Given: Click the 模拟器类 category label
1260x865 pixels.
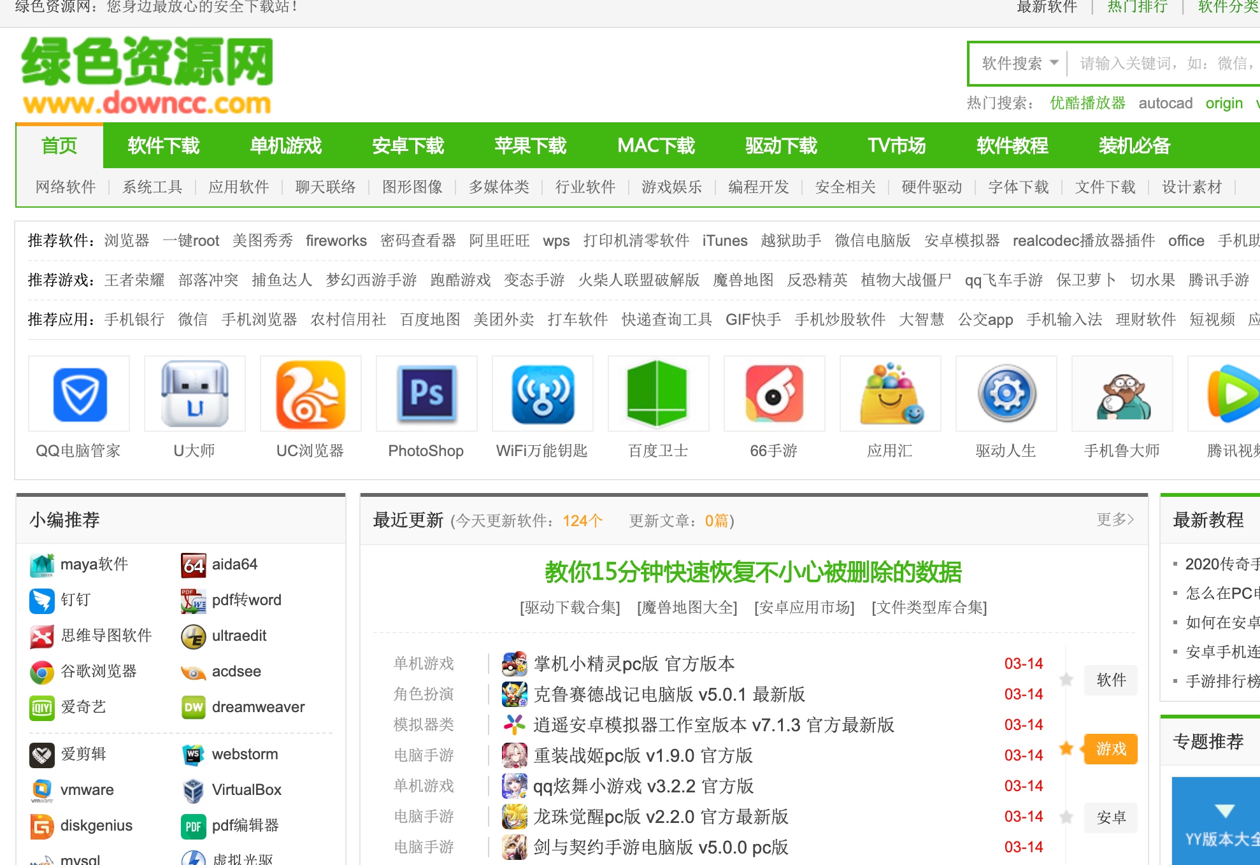Looking at the screenshot, I should click(424, 725).
